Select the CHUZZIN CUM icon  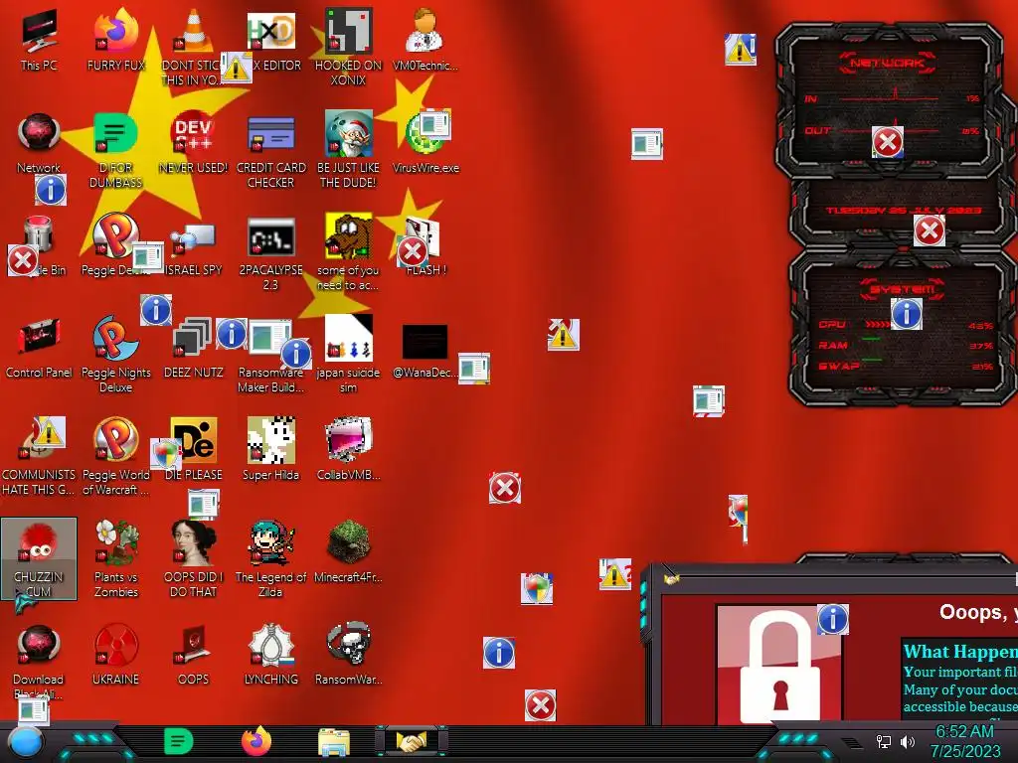(39, 559)
